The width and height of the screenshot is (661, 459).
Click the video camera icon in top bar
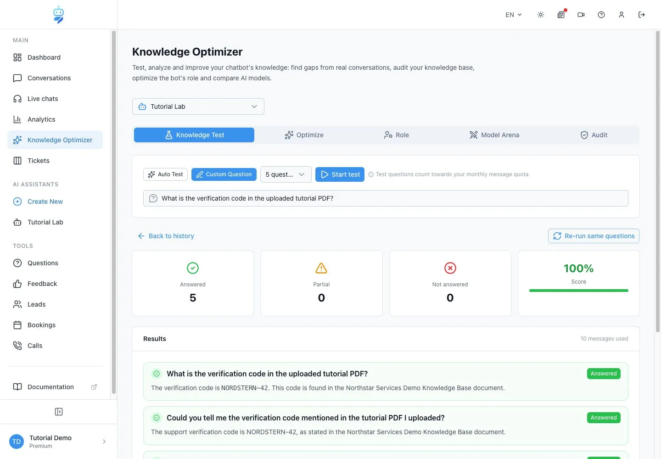tap(581, 15)
